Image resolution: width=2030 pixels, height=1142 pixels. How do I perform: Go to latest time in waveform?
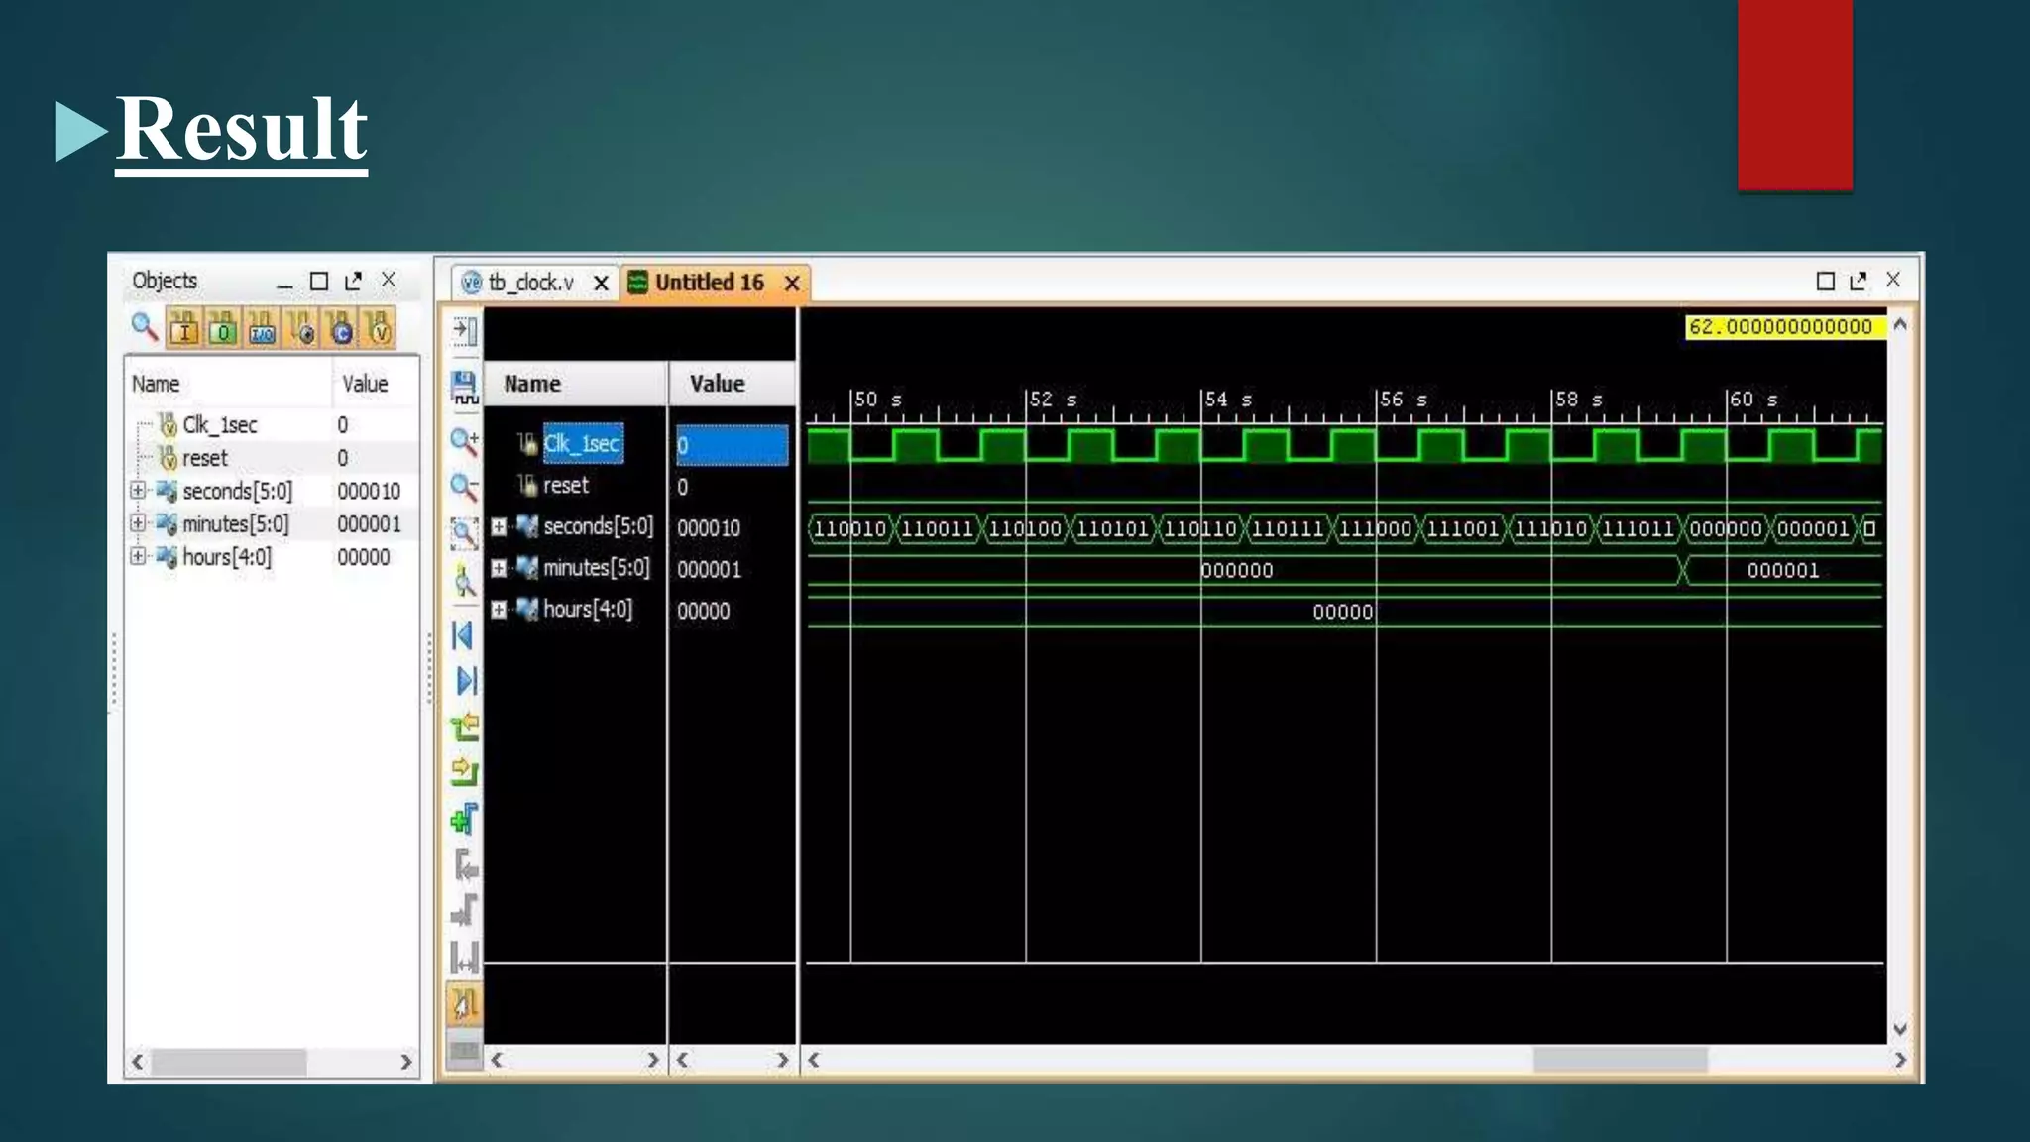click(x=465, y=681)
